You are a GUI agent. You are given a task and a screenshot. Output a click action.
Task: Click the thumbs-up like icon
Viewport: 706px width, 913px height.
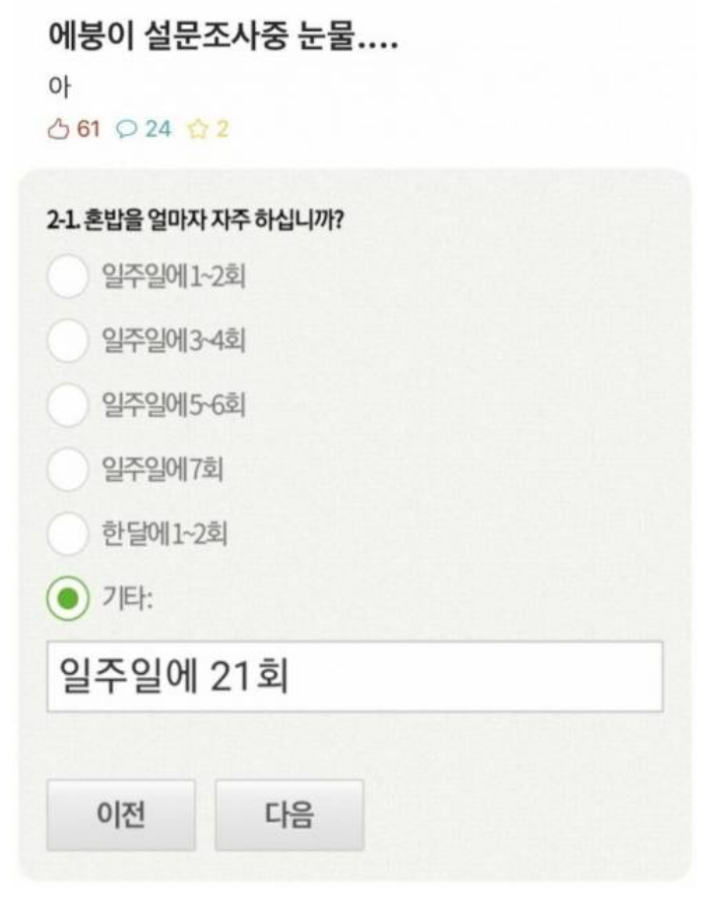coord(57,130)
